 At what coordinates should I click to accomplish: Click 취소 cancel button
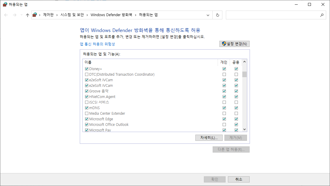coord(239,179)
